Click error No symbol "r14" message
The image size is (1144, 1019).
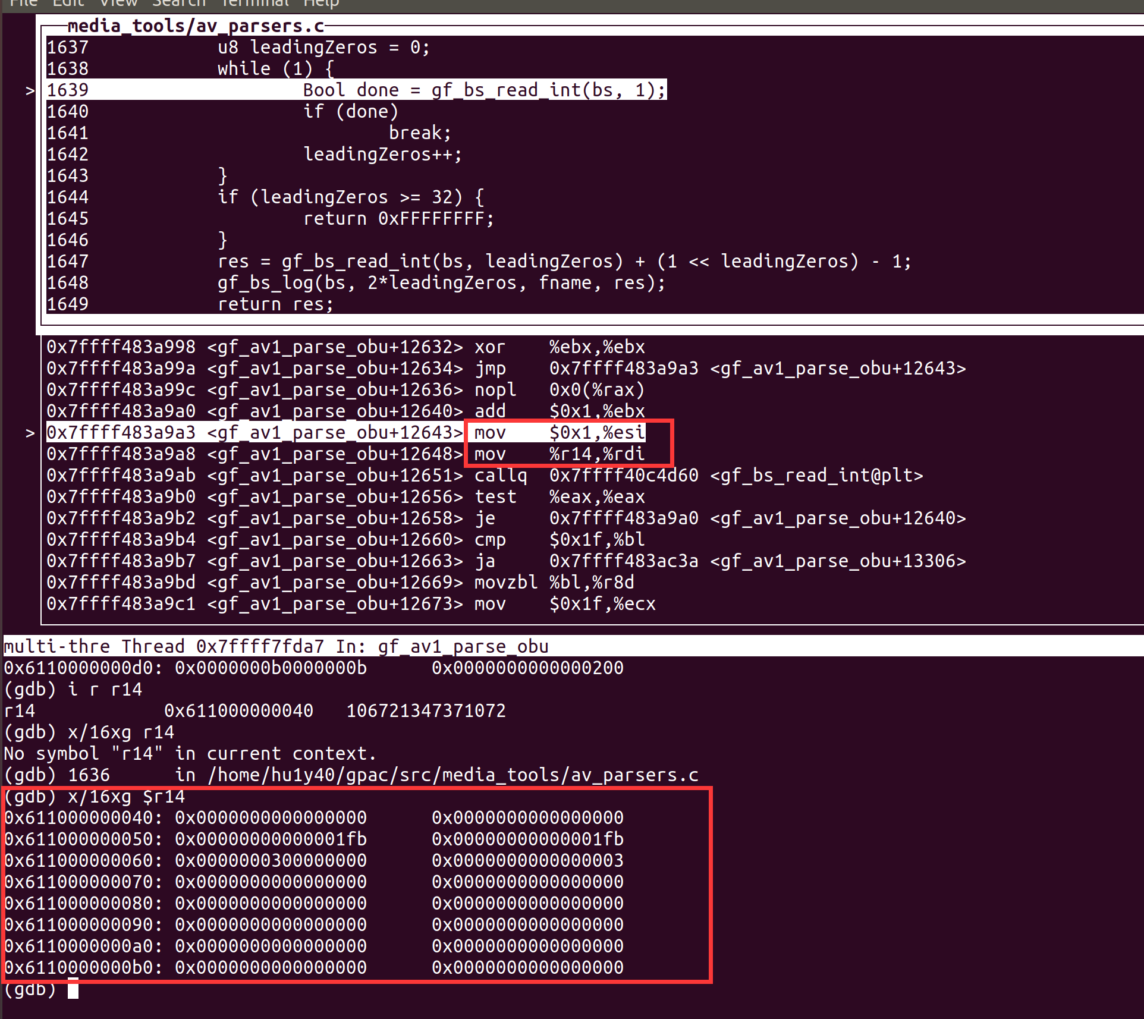coord(190,753)
